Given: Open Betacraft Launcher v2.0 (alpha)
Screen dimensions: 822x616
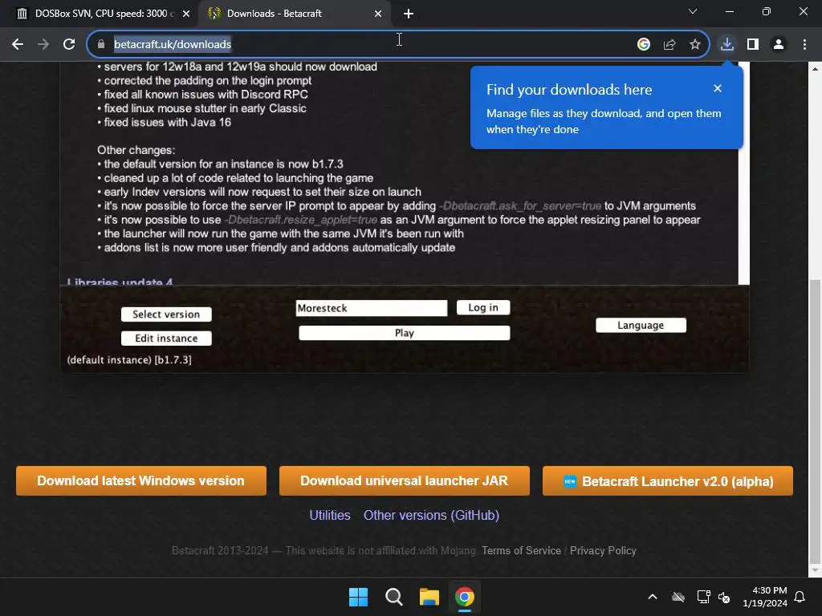Looking at the screenshot, I should (x=667, y=481).
